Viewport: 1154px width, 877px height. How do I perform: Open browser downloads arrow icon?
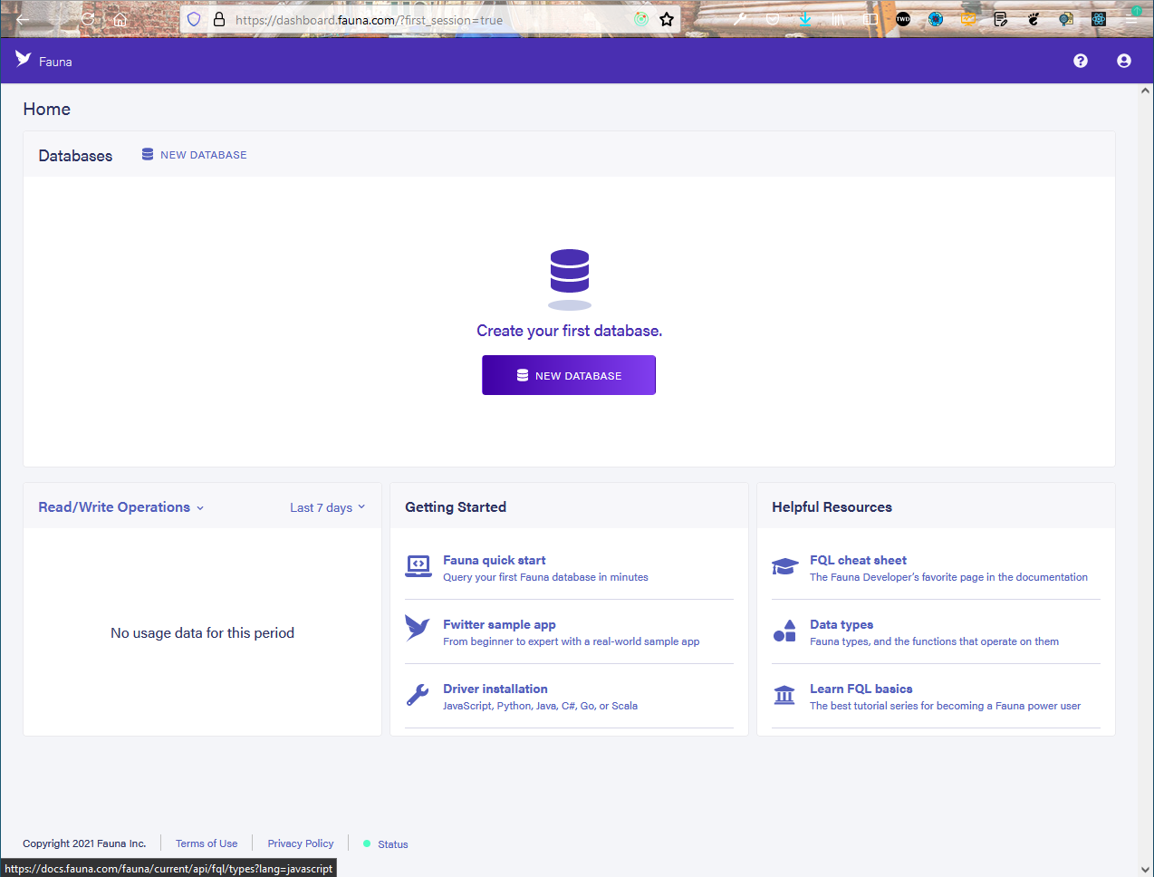(x=805, y=19)
